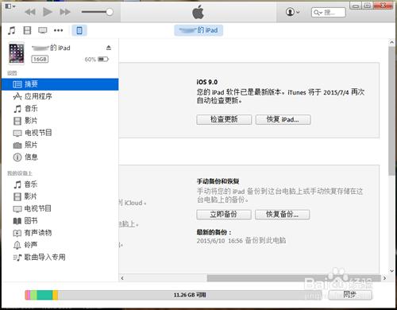Screen dimensions: 397x310
Task: Select 摘要 in the sidebar
Action: [60, 84]
